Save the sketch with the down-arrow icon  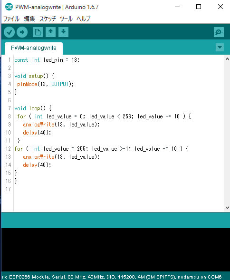[63, 32]
